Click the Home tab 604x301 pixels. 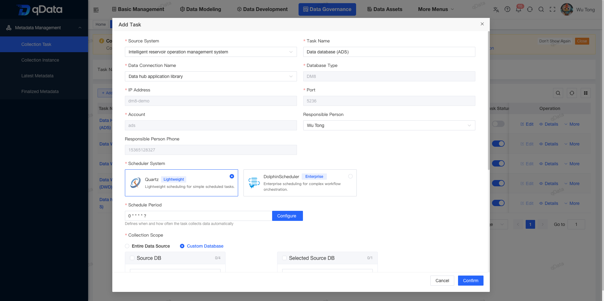coord(101,24)
